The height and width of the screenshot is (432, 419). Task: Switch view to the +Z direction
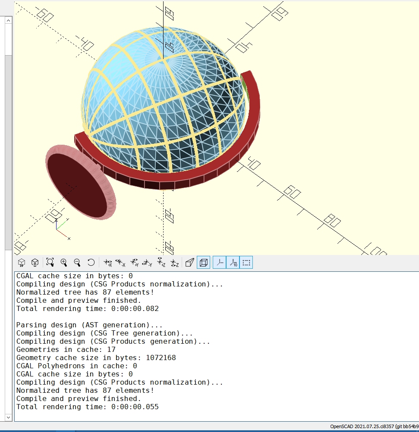[x=161, y=262]
